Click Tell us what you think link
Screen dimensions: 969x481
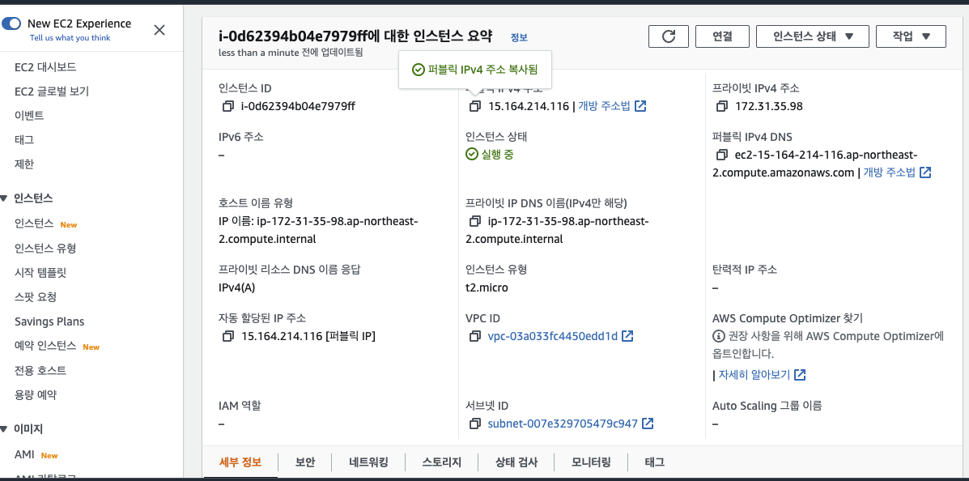click(70, 38)
